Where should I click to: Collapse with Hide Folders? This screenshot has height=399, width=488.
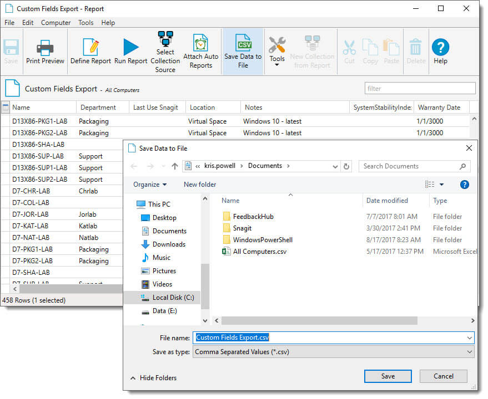153,378
